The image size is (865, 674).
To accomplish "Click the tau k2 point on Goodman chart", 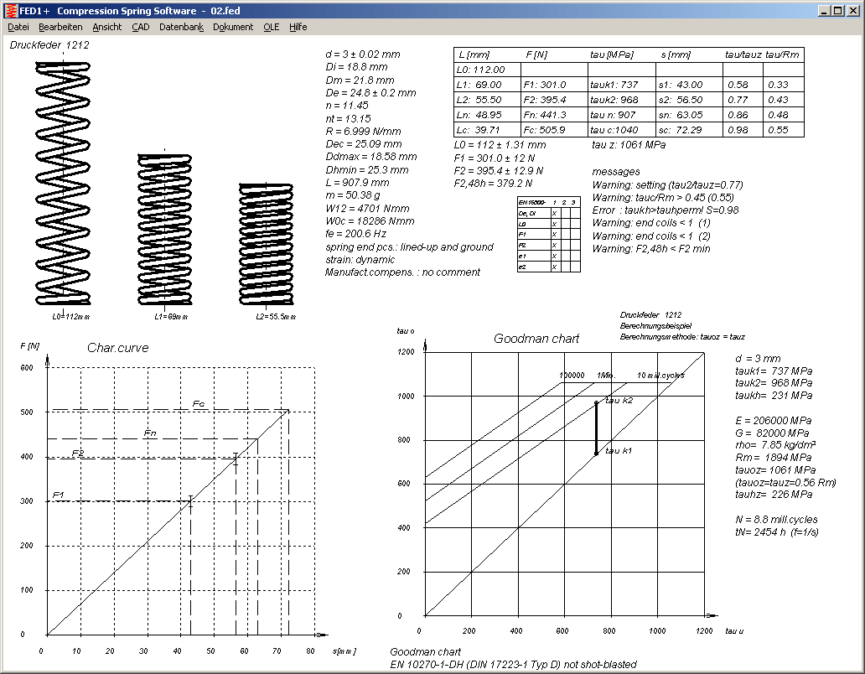I will point(596,402).
